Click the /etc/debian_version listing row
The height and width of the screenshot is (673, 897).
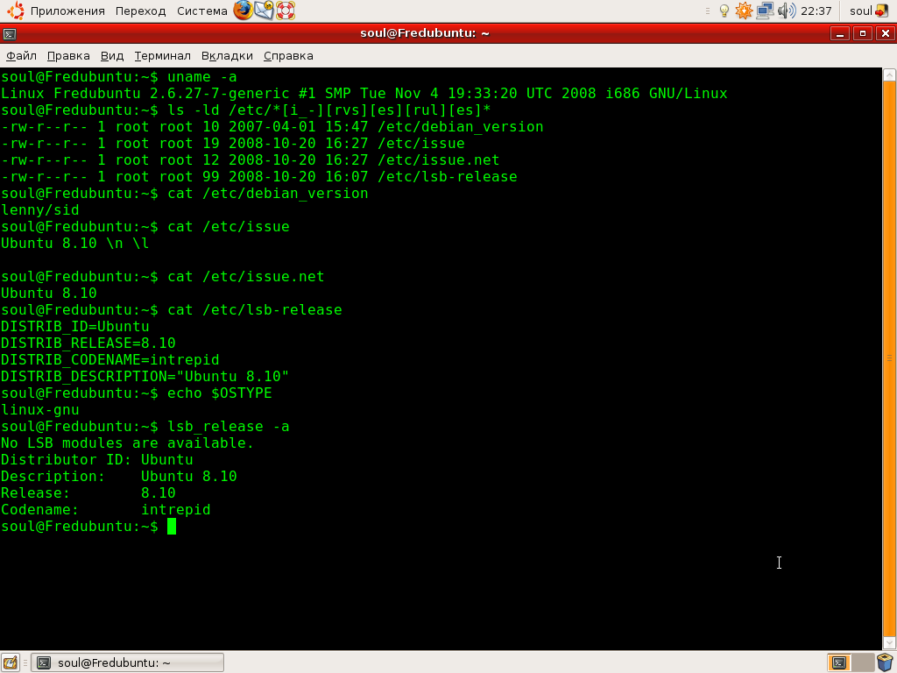(x=272, y=126)
